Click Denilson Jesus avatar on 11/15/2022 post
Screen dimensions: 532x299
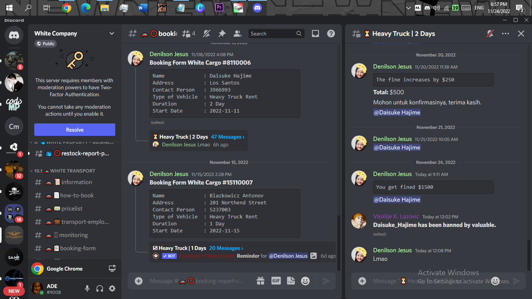(136, 179)
